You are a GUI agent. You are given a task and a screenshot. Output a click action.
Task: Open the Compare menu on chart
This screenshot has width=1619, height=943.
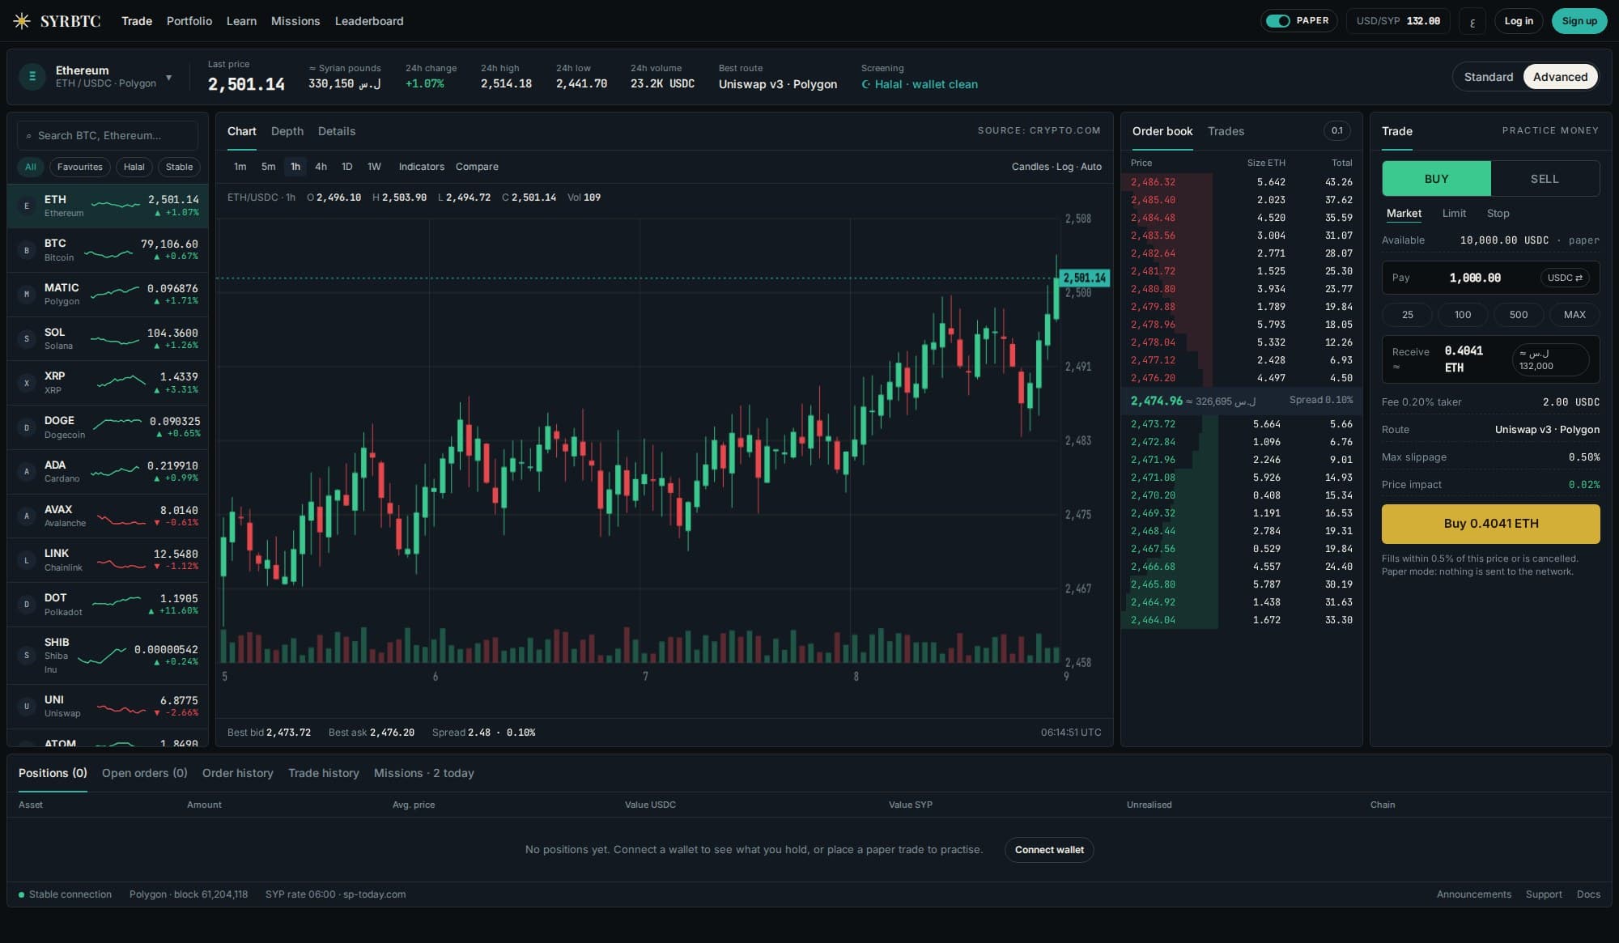point(477,167)
